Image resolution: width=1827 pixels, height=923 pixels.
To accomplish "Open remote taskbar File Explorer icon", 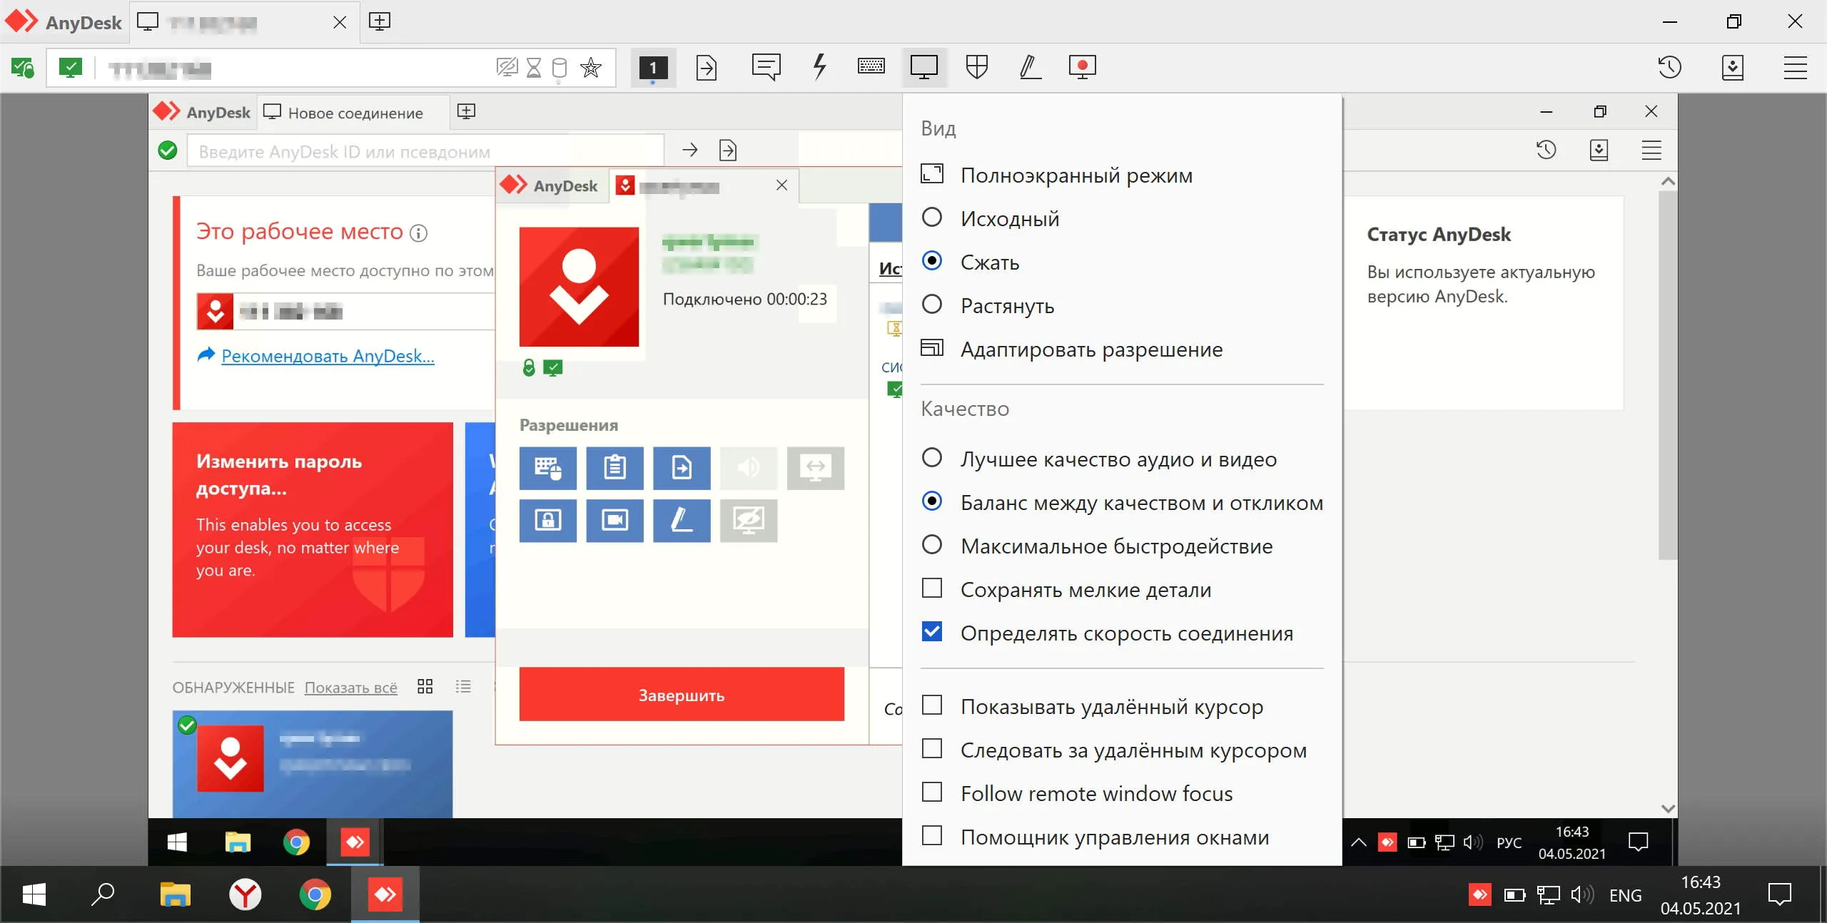I will pyautogui.click(x=238, y=842).
